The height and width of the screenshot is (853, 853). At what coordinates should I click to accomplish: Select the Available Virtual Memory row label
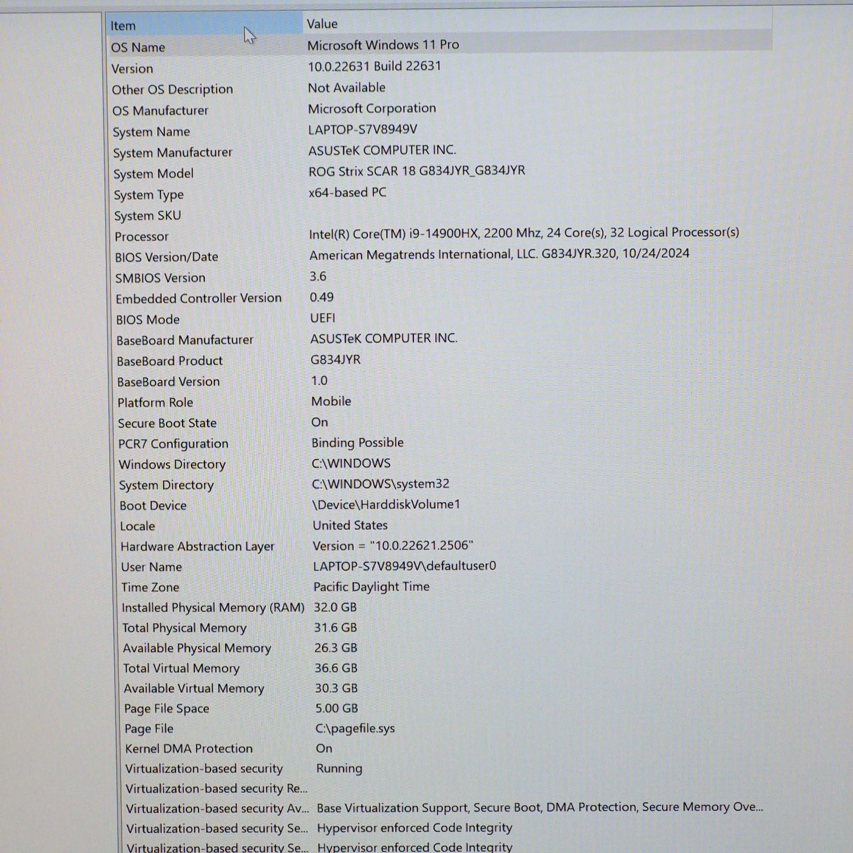pos(194,689)
